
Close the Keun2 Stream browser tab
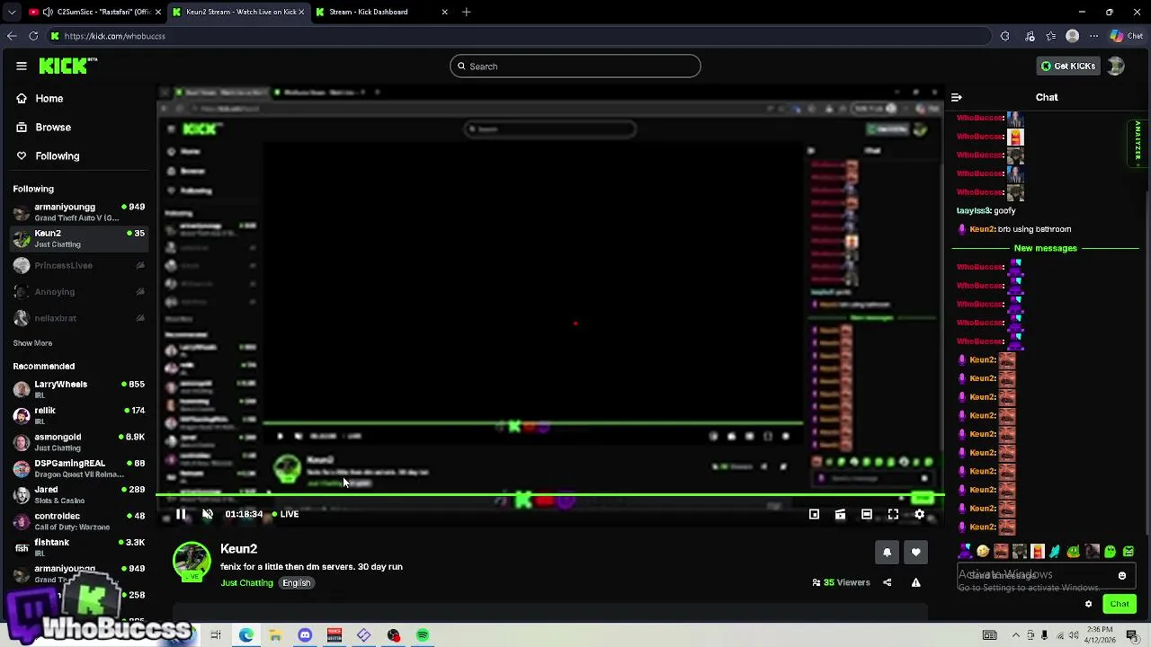(301, 12)
